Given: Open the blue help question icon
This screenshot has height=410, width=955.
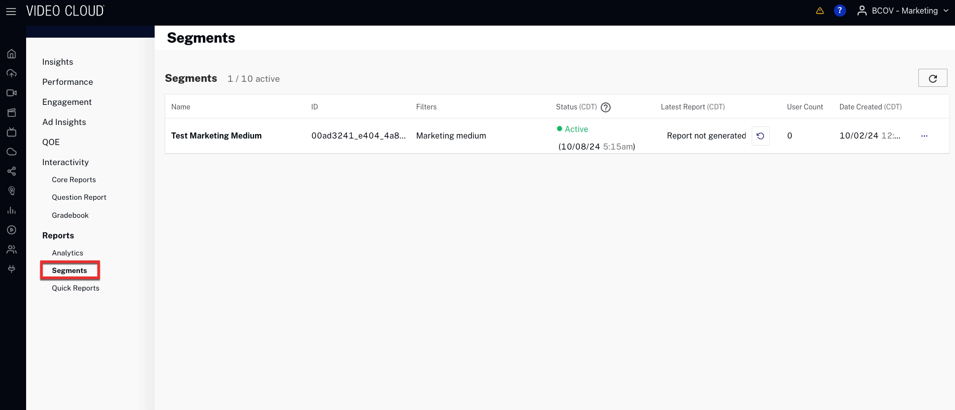Looking at the screenshot, I should pos(840,11).
